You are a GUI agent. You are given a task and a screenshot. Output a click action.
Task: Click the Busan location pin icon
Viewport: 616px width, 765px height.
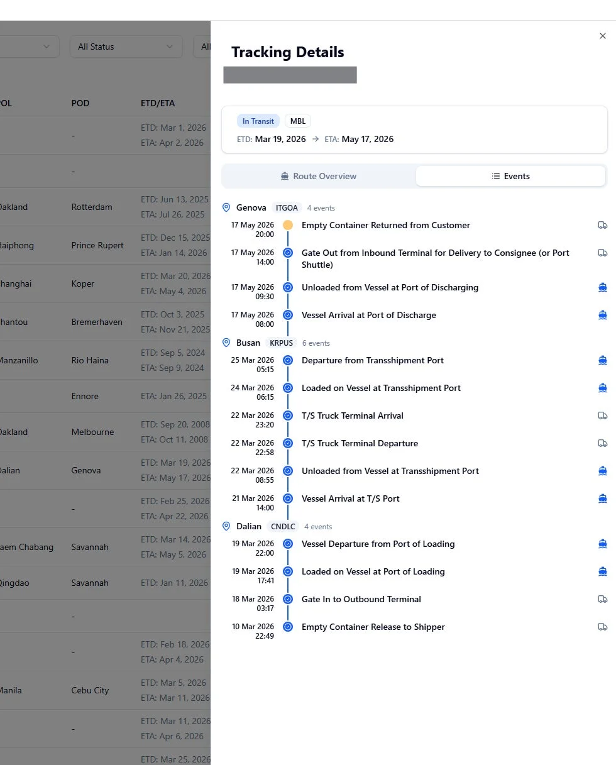pyautogui.click(x=227, y=343)
